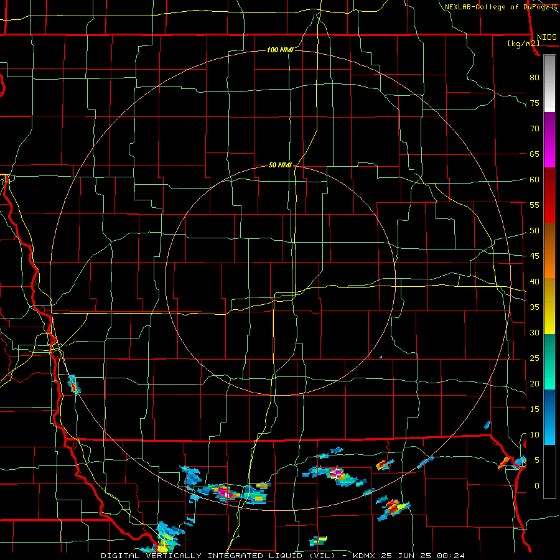Click the scale value 80
Viewport: 560px width, 560px height.
point(534,78)
